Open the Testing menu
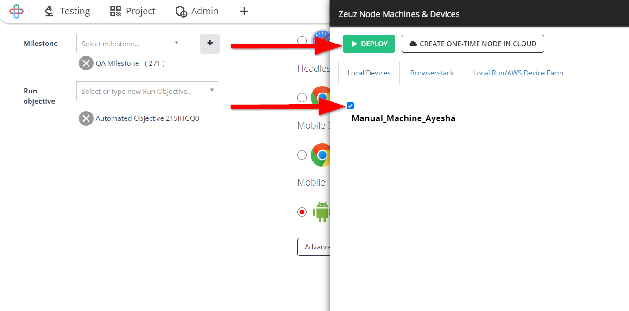Viewport: 629px width, 311px height. [67, 11]
